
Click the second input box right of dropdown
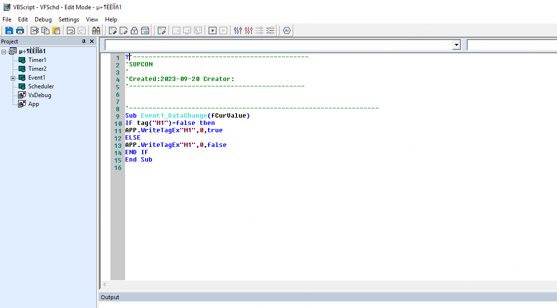coord(512,45)
